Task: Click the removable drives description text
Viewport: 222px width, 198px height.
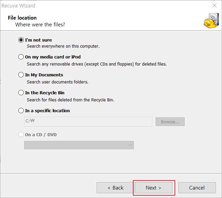Action: click(97, 64)
